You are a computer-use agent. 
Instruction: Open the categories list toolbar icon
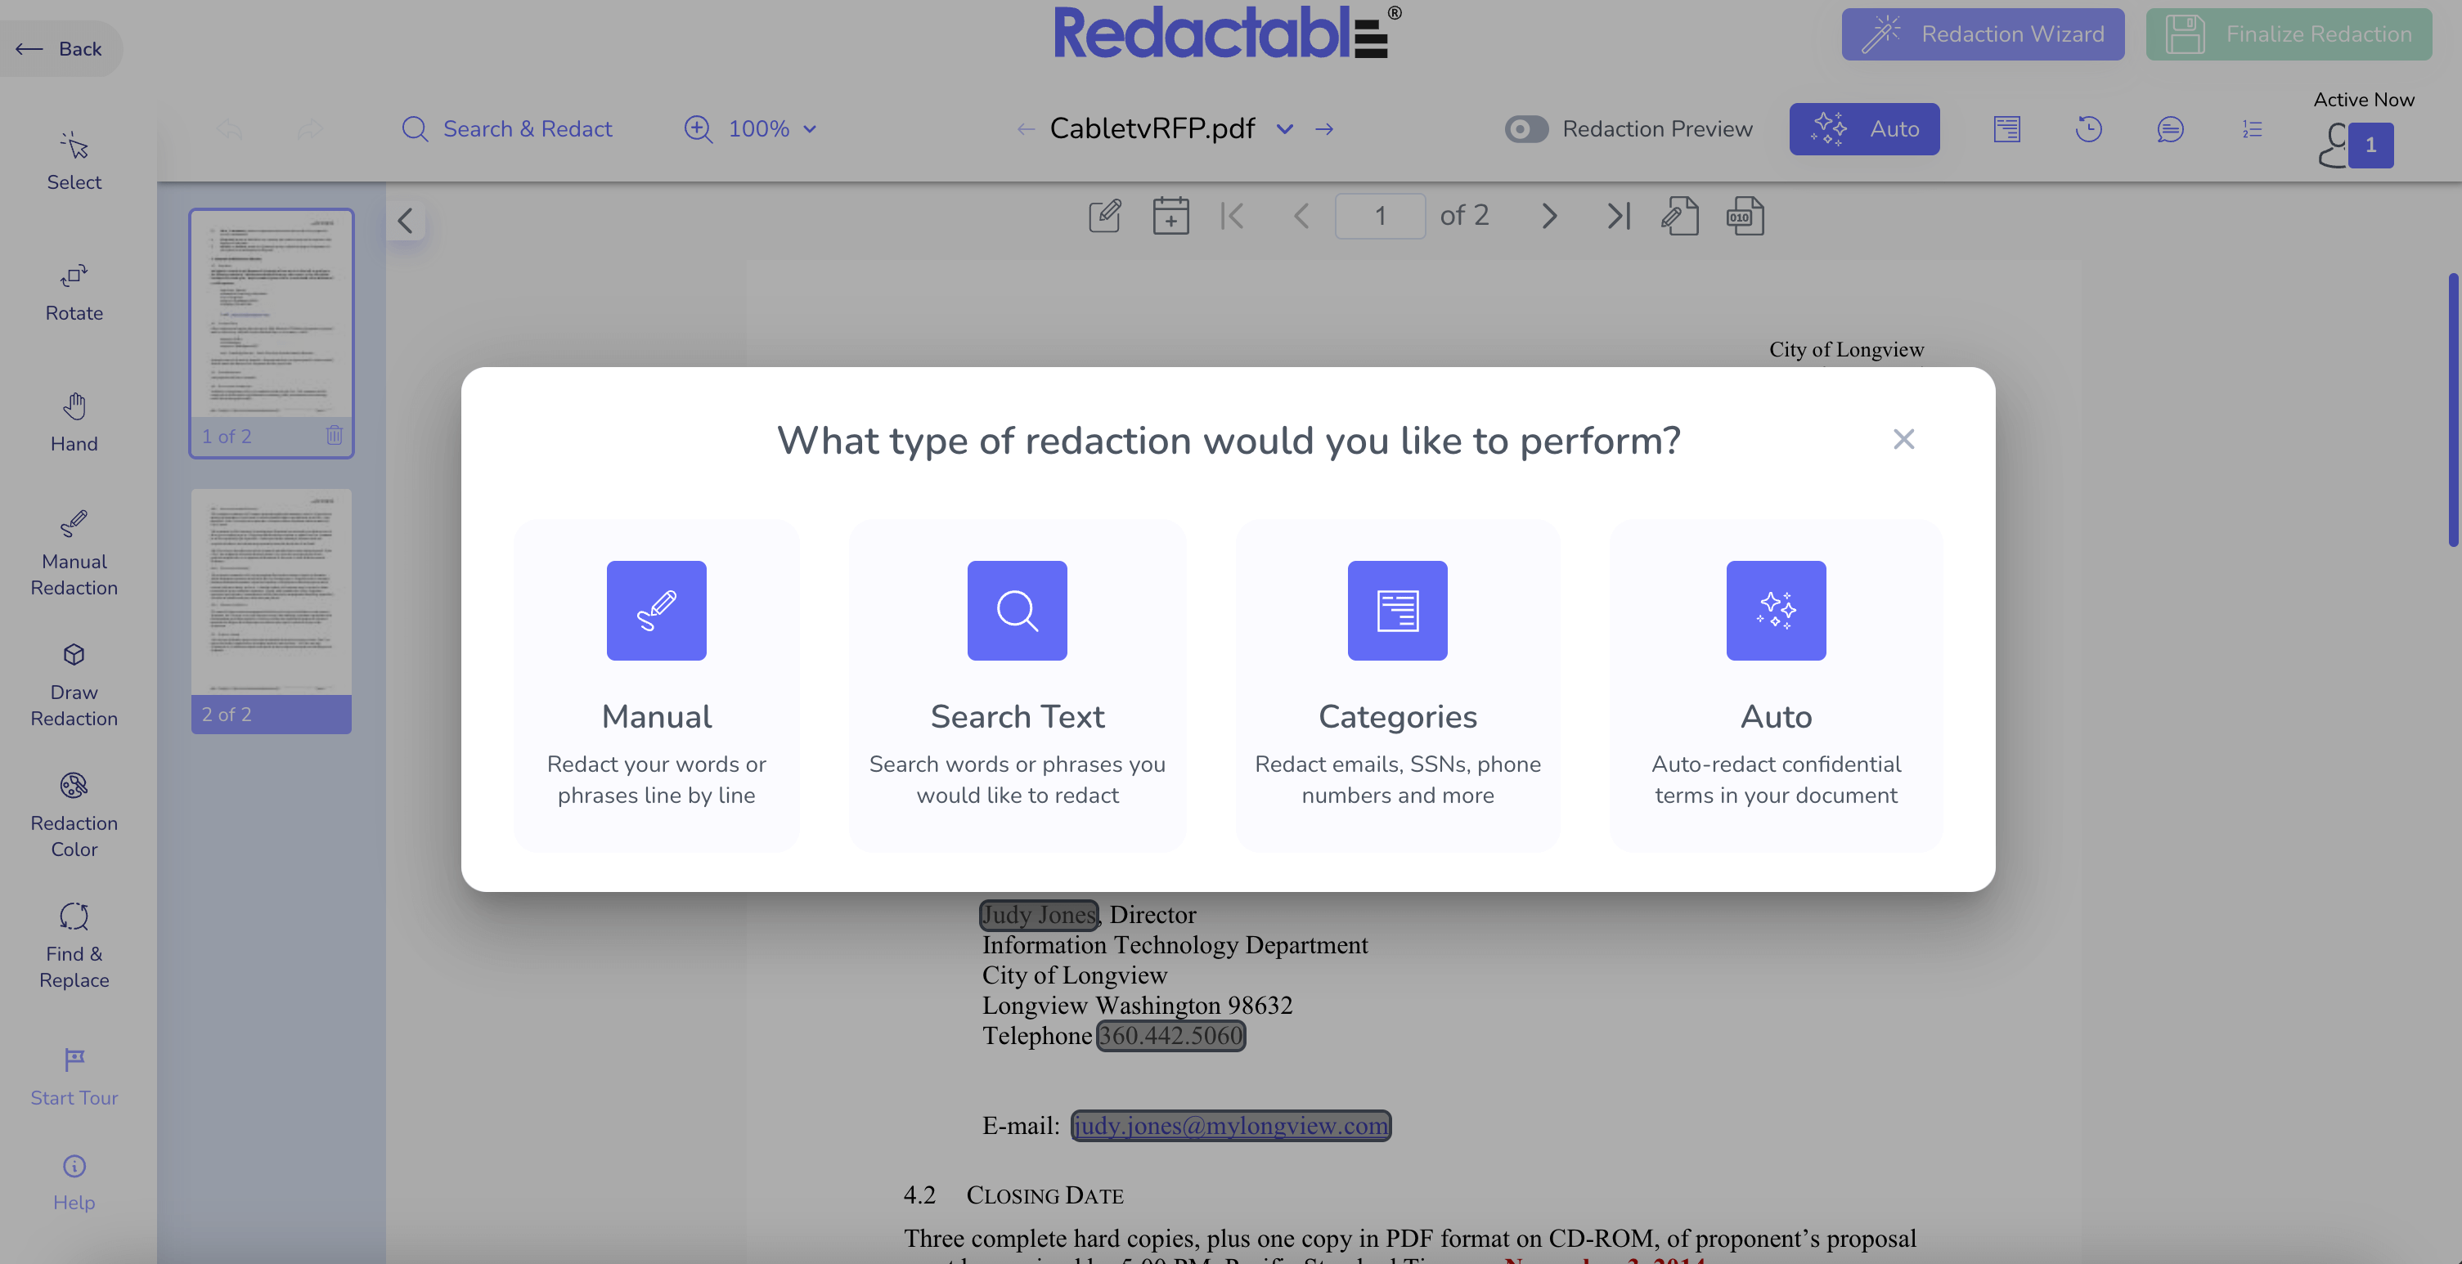click(x=2007, y=129)
